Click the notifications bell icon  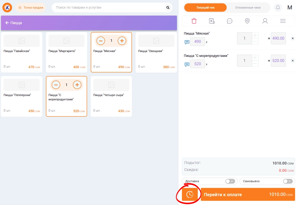[278, 8]
